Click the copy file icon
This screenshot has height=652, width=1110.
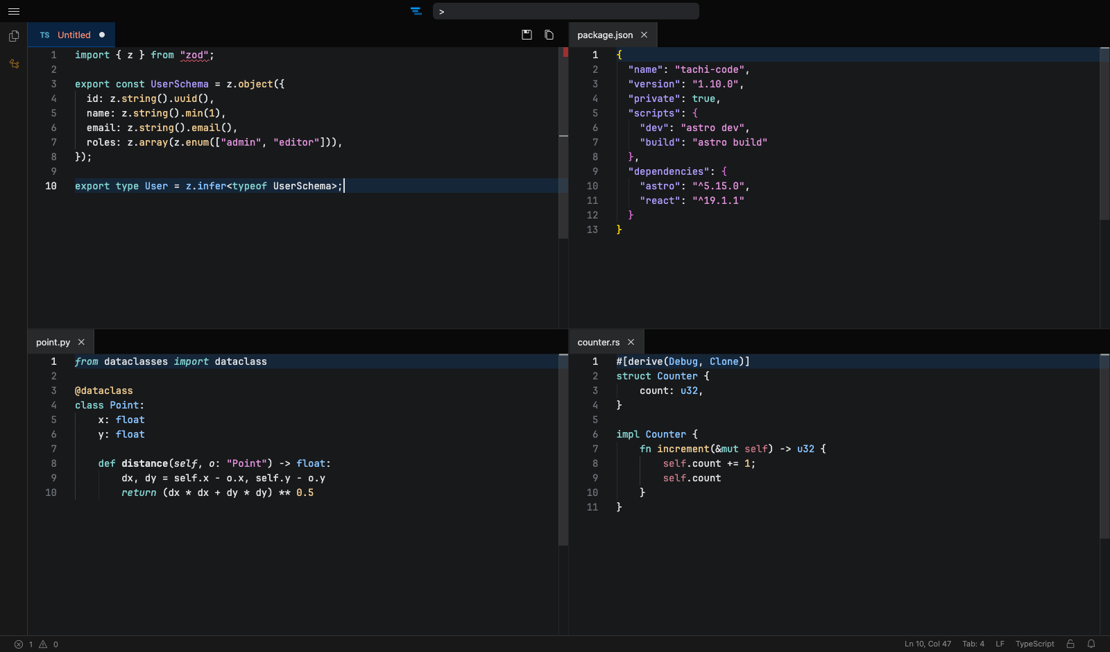549,35
